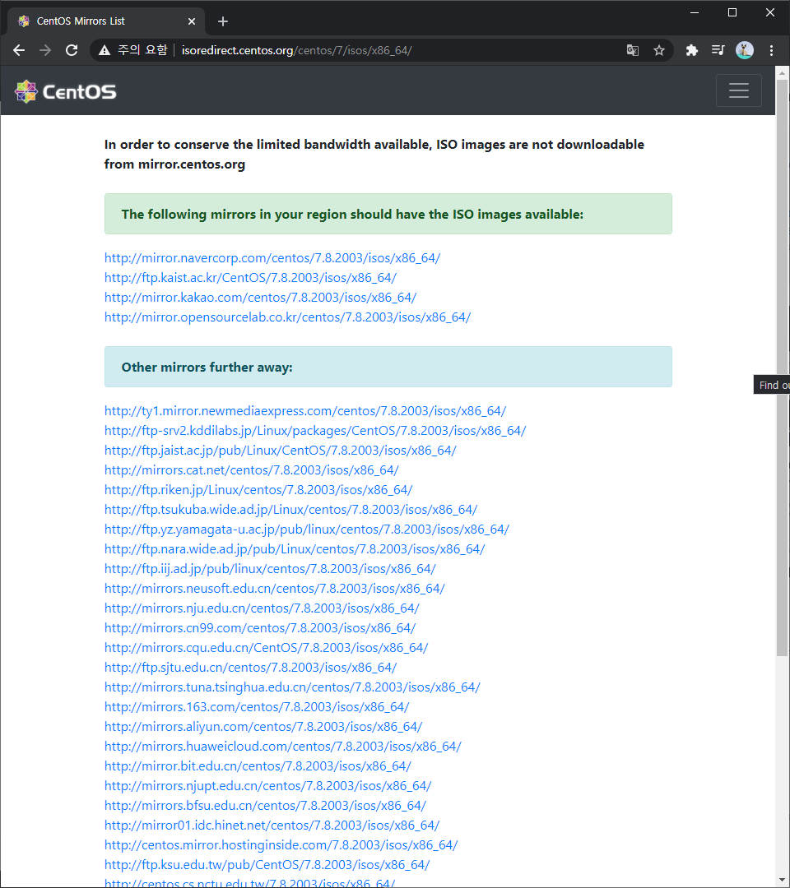The width and height of the screenshot is (790, 888).
Task: Select the CentOS Mirrors List tab
Action: [106, 21]
